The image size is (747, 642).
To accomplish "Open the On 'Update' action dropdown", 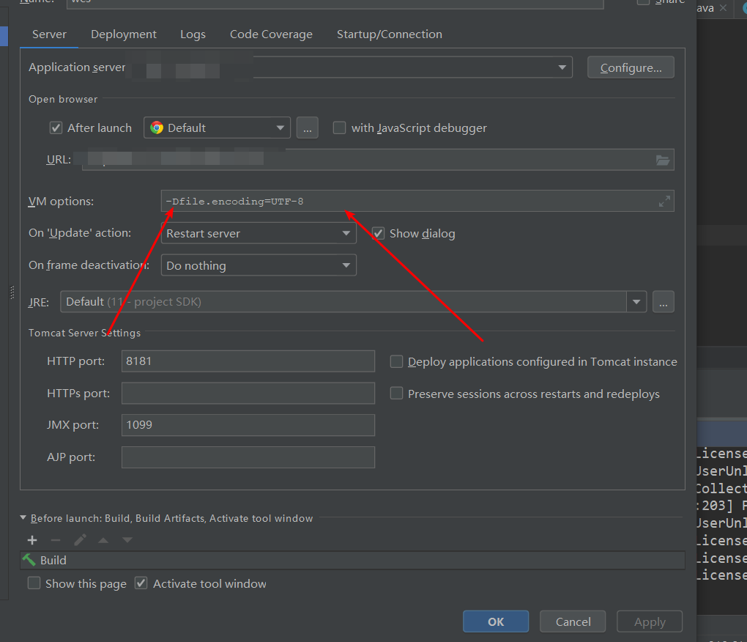I will pos(258,233).
